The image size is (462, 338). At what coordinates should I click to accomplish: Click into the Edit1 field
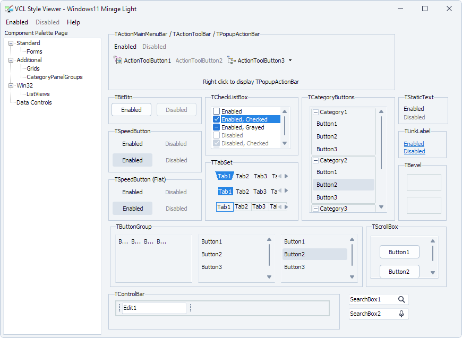click(154, 308)
